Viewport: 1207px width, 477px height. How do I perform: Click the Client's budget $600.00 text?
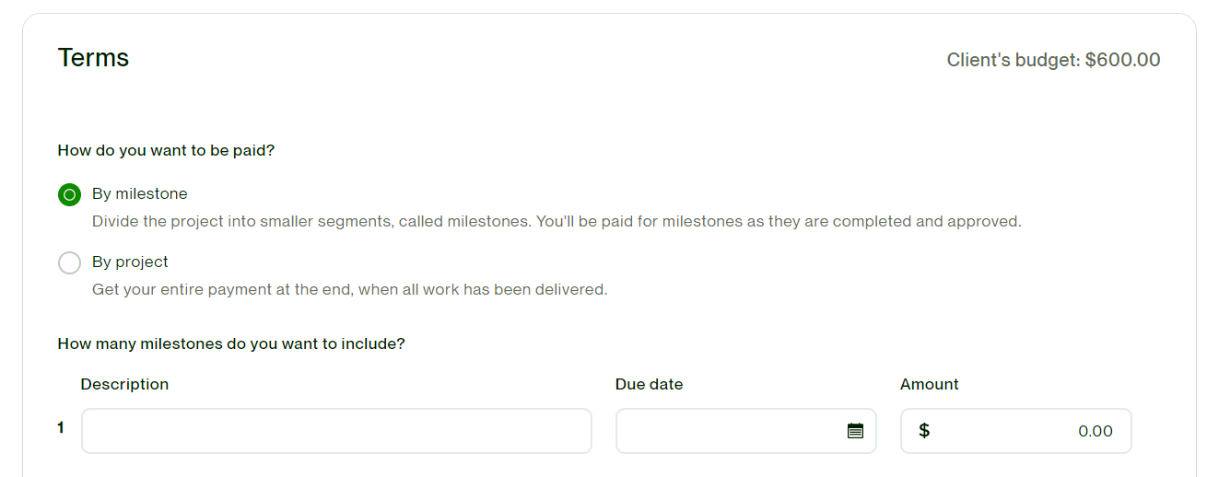[x=1053, y=61]
